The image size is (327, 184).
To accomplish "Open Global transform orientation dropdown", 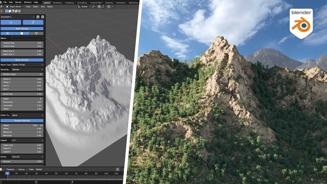I will click(x=84, y=7).
